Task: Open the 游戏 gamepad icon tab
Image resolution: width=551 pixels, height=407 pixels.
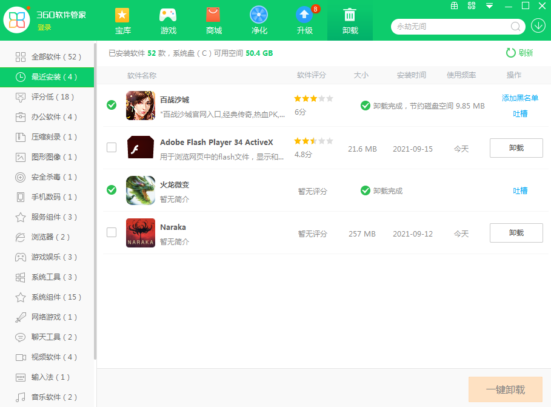Action: (168, 21)
